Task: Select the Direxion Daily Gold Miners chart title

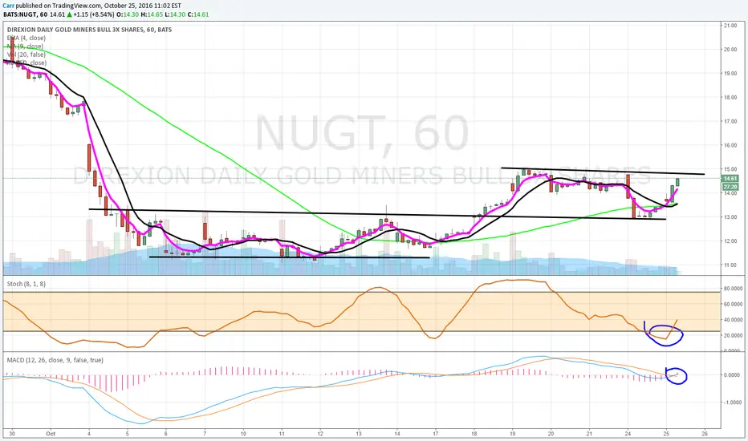Action: [x=89, y=30]
